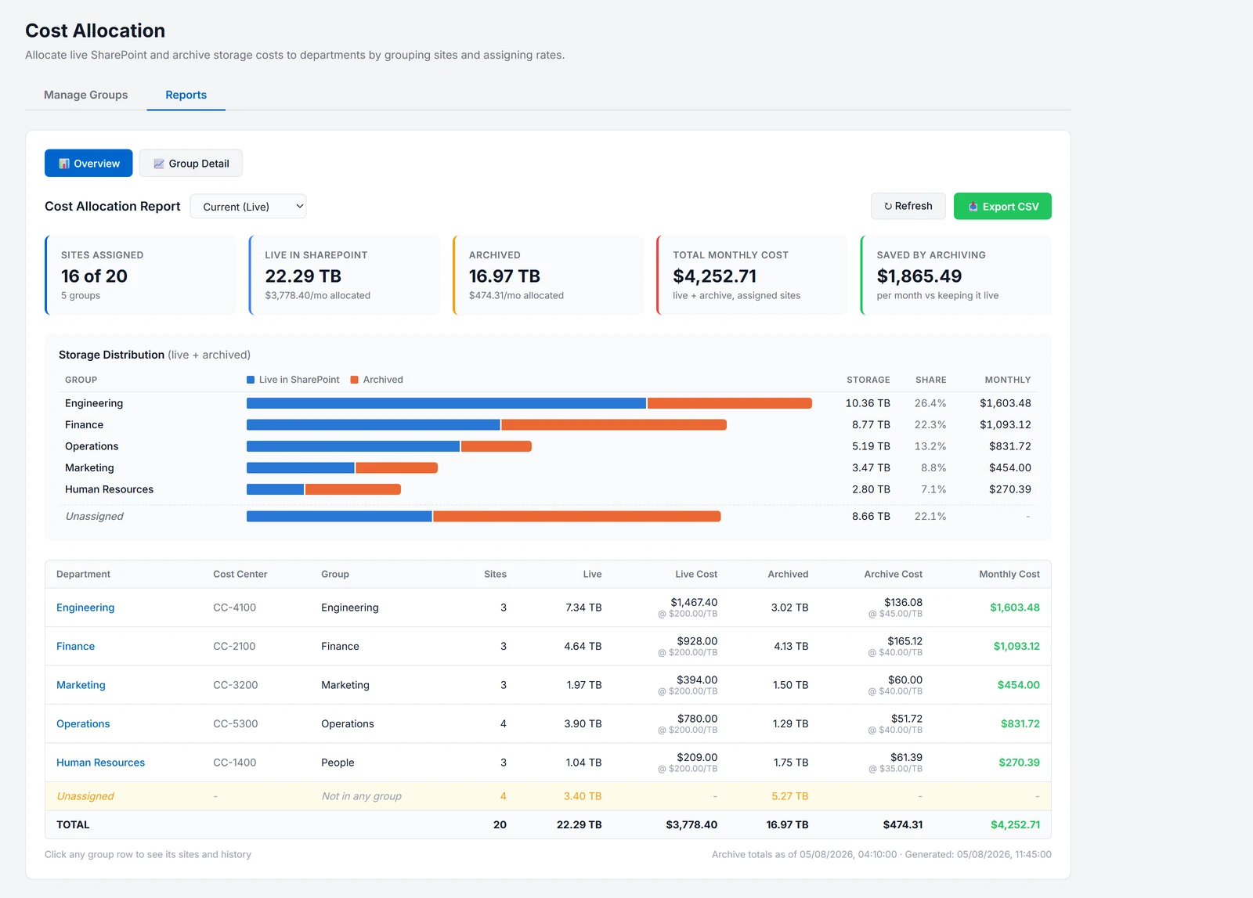Viewport: 1253px width, 898px height.
Task: Click the TOTAL row label
Action: click(x=73, y=825)
